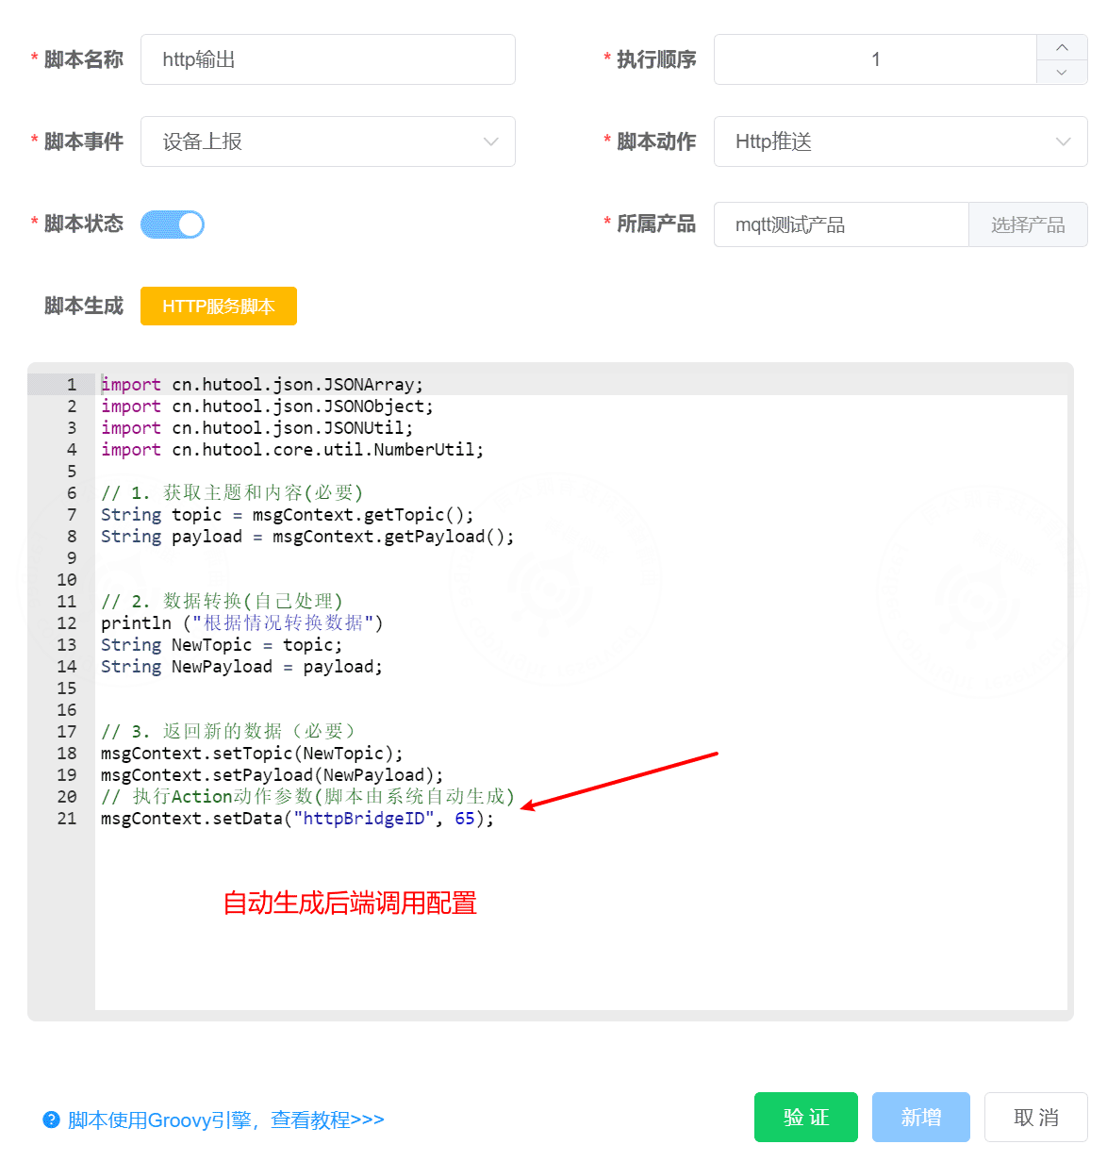Click the comment 返回新的数据（必要）
Image resolution: width=1107 pixels, height=1161 pixels.
(x=229, y=732)
